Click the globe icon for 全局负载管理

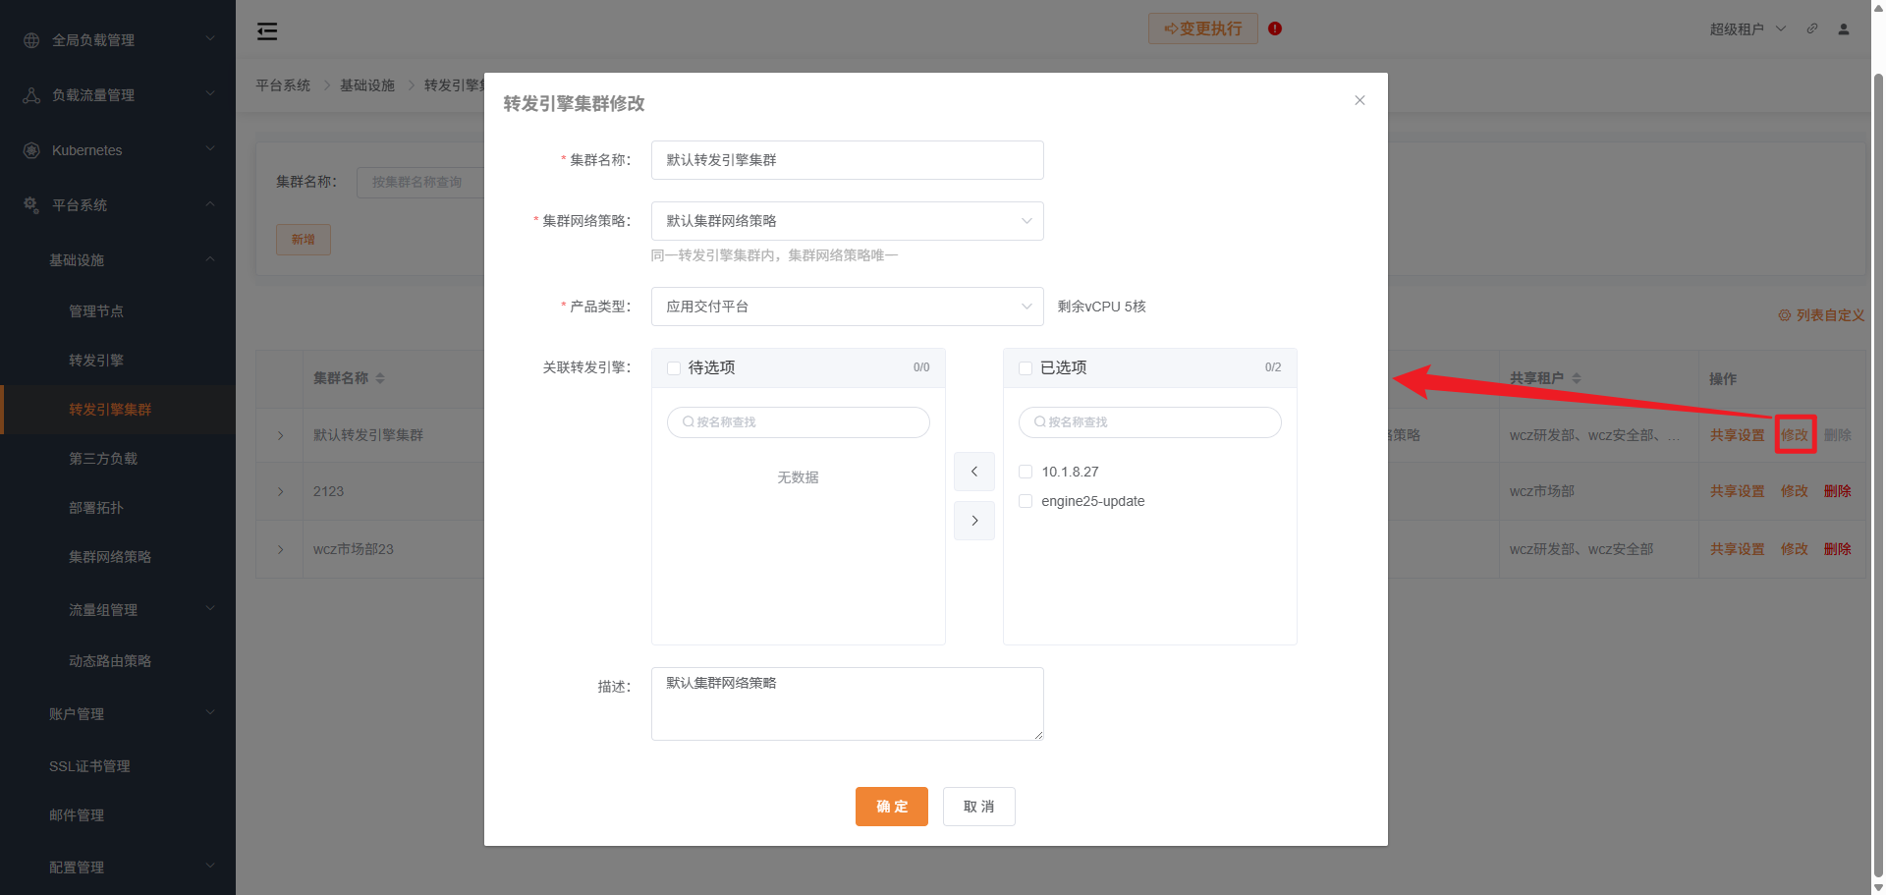click(x=31, y=40)
